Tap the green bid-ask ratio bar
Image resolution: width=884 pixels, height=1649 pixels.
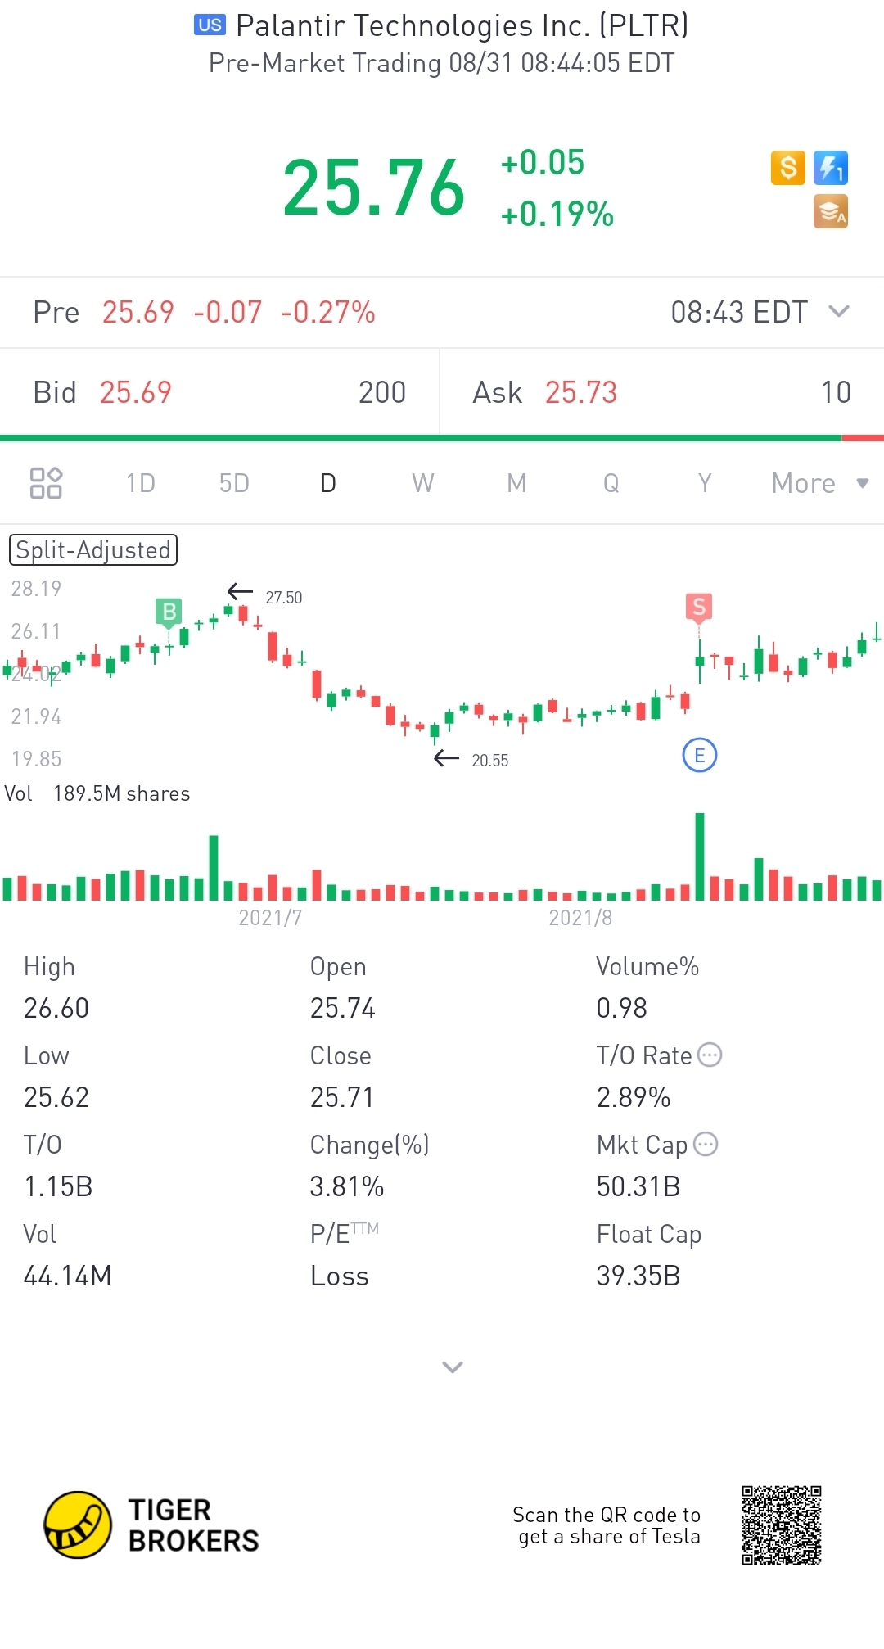(x=421, y=438)
